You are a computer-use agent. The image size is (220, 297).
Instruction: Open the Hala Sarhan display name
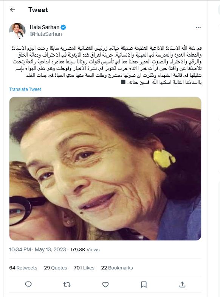[x=45, y=27]
